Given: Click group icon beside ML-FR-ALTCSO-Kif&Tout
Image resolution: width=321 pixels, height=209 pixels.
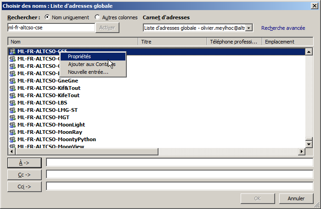Looking at the screenshot, I should [12, 88].
